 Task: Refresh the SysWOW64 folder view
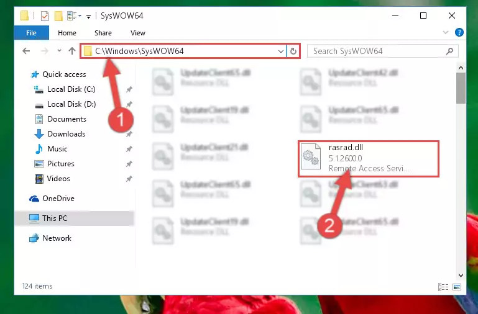pos(293,51)
